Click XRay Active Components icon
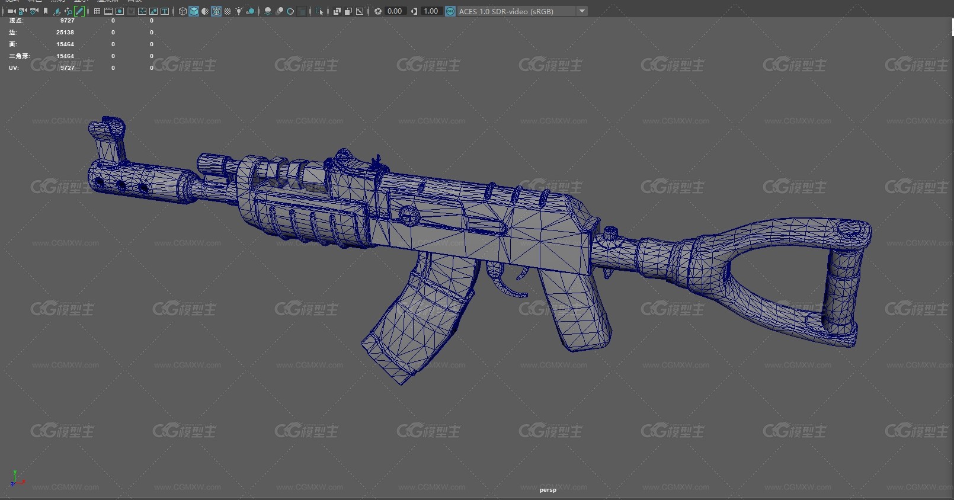Screen dimensions: 954x500 click(348, 11)
